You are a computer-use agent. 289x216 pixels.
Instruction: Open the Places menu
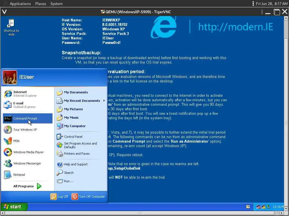(41, 4)
